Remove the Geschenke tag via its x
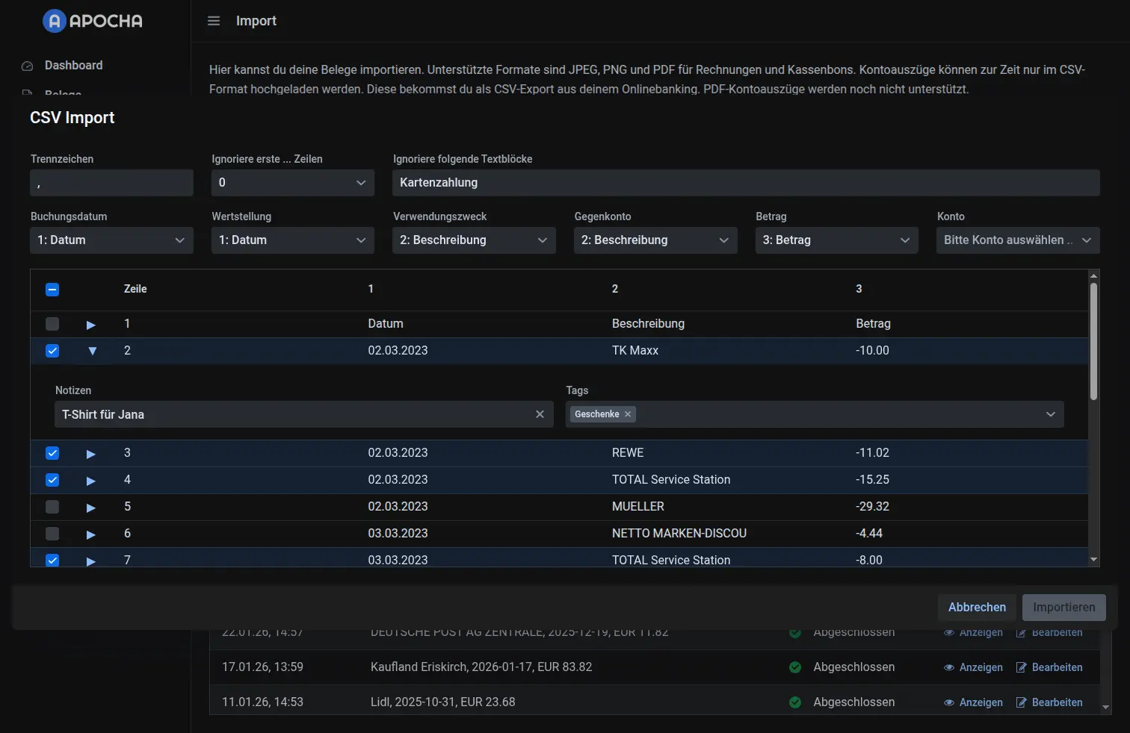Screen dimensions: 1130x733 click(628, 414)
